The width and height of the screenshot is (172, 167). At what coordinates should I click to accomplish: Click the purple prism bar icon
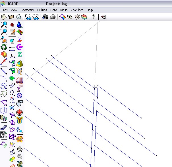[x=4, y=128]
